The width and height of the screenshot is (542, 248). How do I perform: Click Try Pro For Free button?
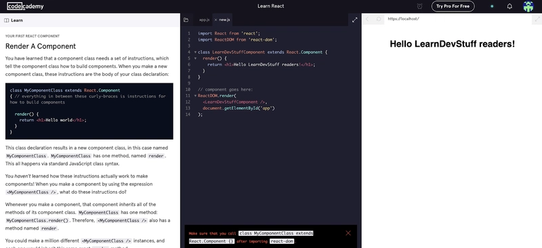point(453,6)
